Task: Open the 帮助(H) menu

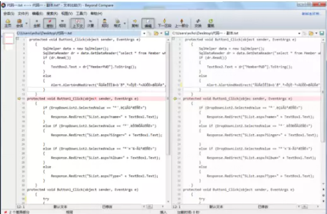Action: point(96,14)
